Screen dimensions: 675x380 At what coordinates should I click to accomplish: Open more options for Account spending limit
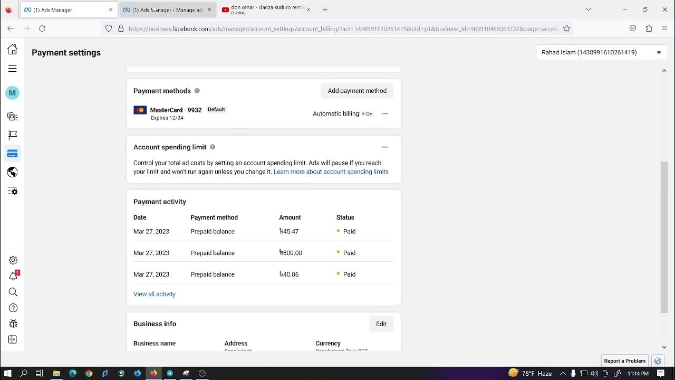click(x=385, y=147)
